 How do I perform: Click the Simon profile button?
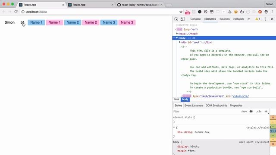tap(269, 4)
